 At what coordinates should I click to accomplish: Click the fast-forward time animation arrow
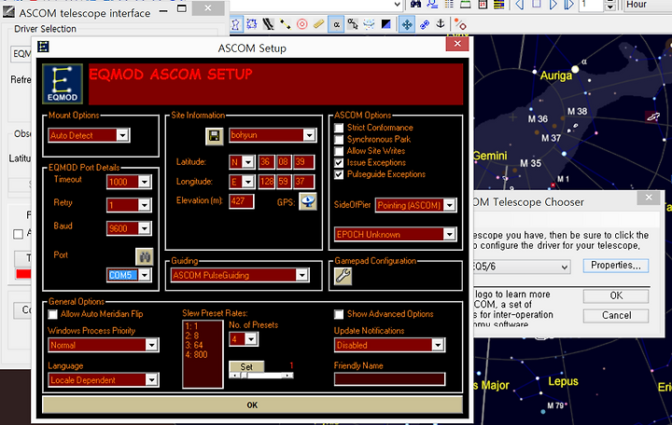coord(569,5)
